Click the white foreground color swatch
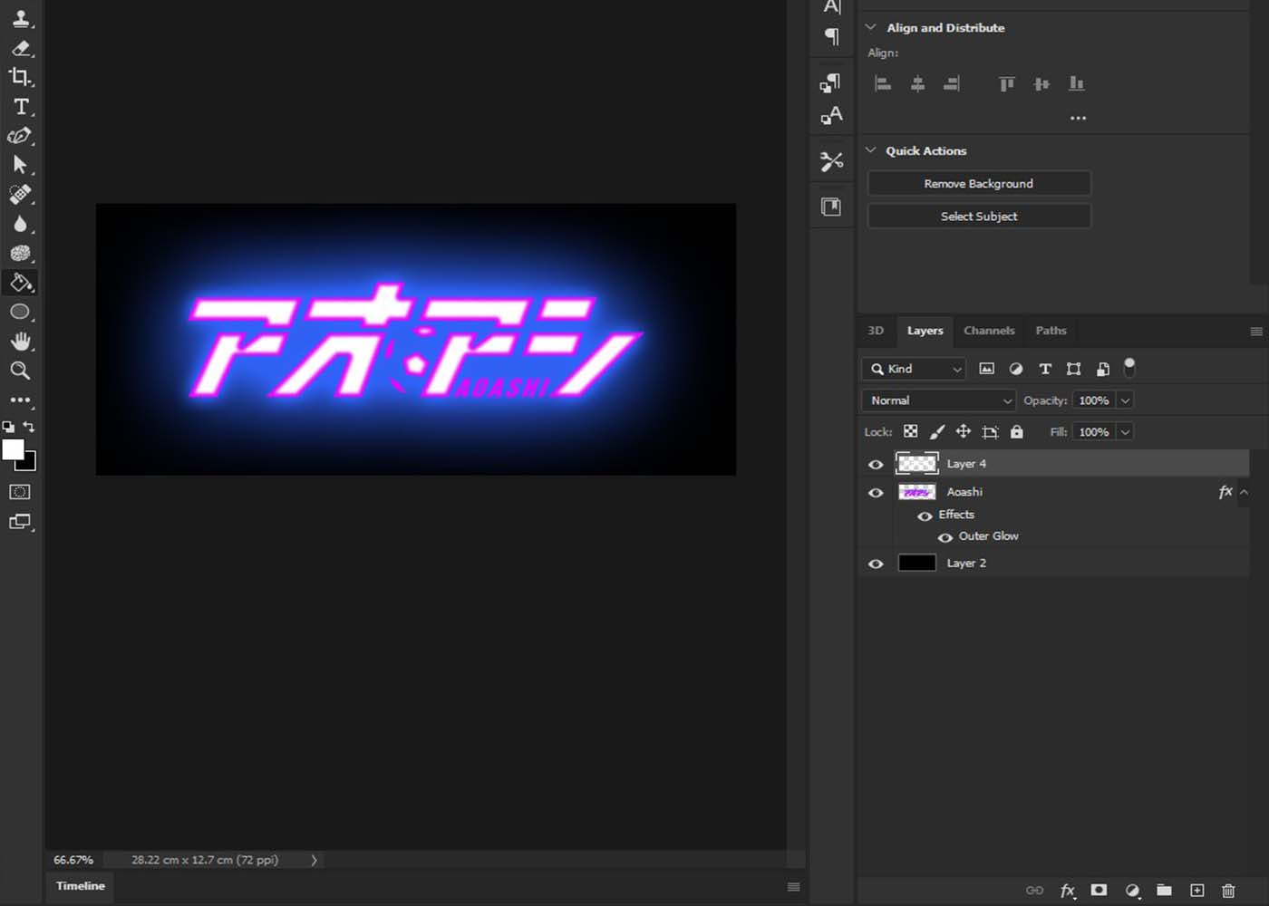 (13, 450)
